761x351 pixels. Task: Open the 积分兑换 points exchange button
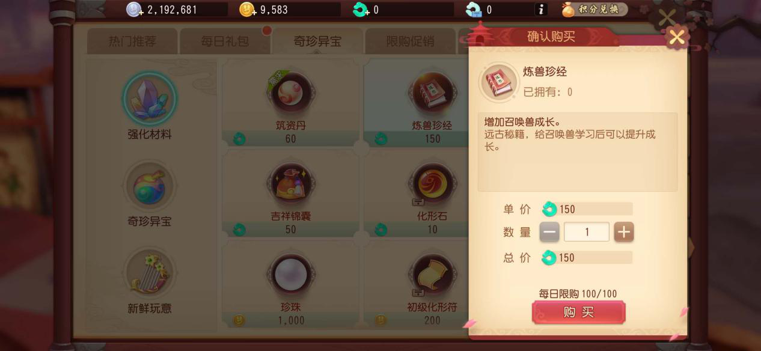coord(594,10)
